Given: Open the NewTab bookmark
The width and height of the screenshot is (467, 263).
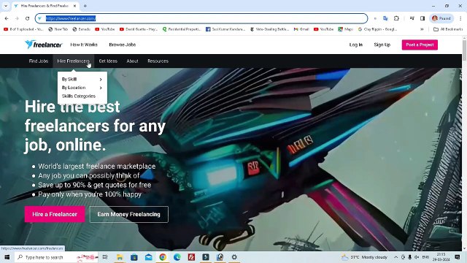Looking at the screenshot, I should pyautogui.click(x=58, y=29).
